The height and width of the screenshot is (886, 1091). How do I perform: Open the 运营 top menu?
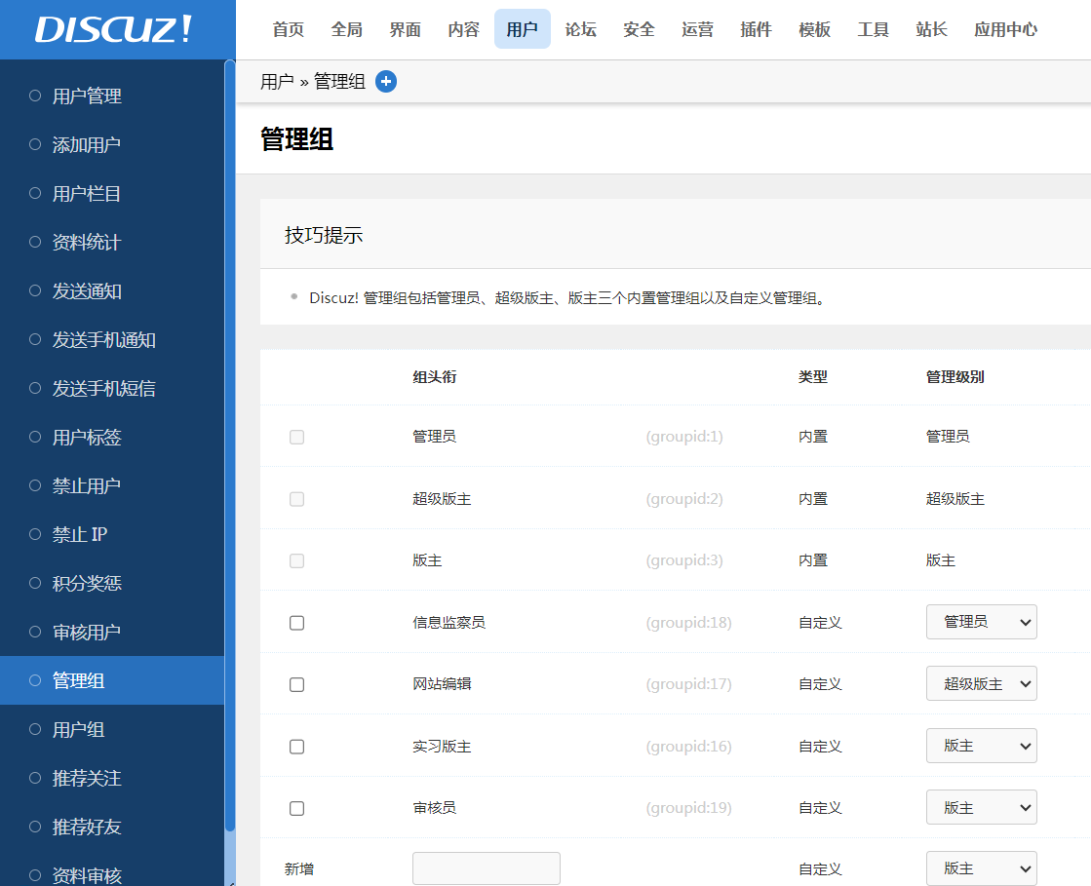(698, 29)
